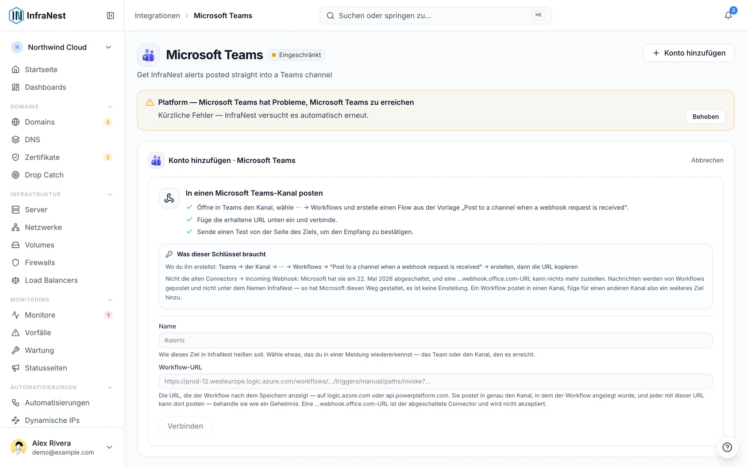Viewport: 747px width, 467px height.
Task: Focus the Name input field
Action: [x=435, y=340]
